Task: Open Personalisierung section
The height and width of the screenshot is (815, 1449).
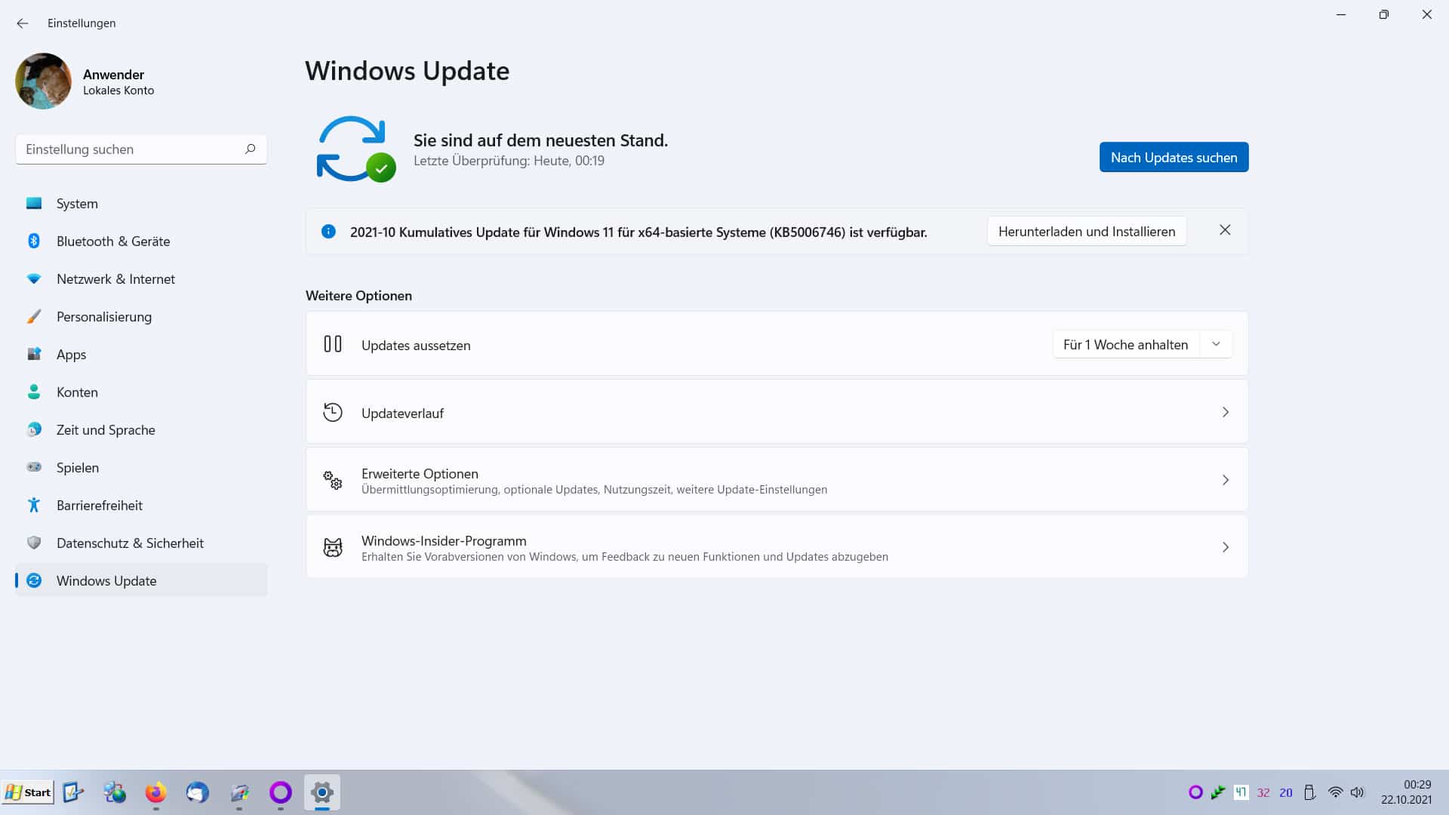Action: 141,316
